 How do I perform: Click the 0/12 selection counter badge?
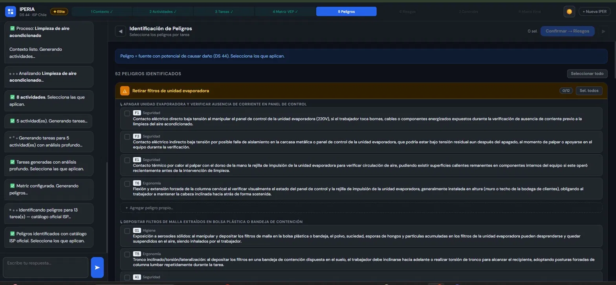click(566, 91)
